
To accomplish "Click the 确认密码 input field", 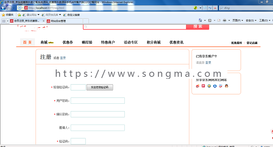I will [97, 114].
